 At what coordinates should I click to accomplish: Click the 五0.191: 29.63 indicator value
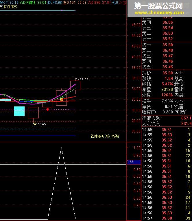75,3
